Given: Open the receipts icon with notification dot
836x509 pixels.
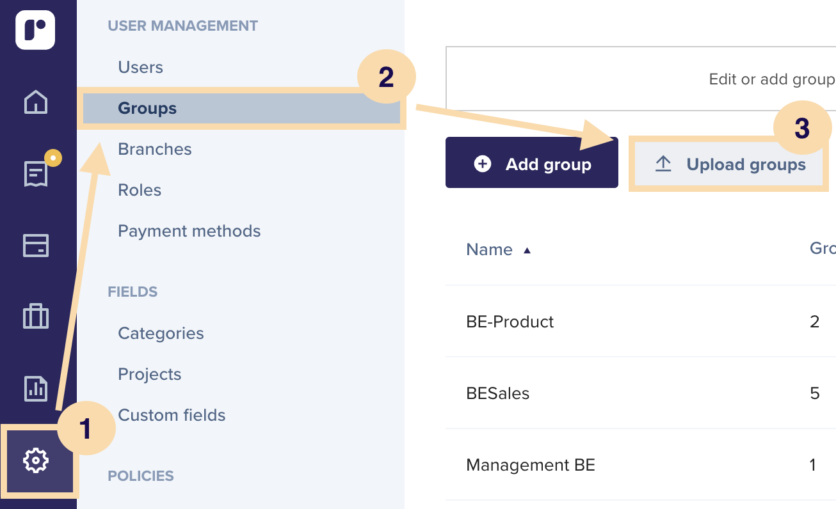Looking at the screenshot, I should [x=36, y=174].
